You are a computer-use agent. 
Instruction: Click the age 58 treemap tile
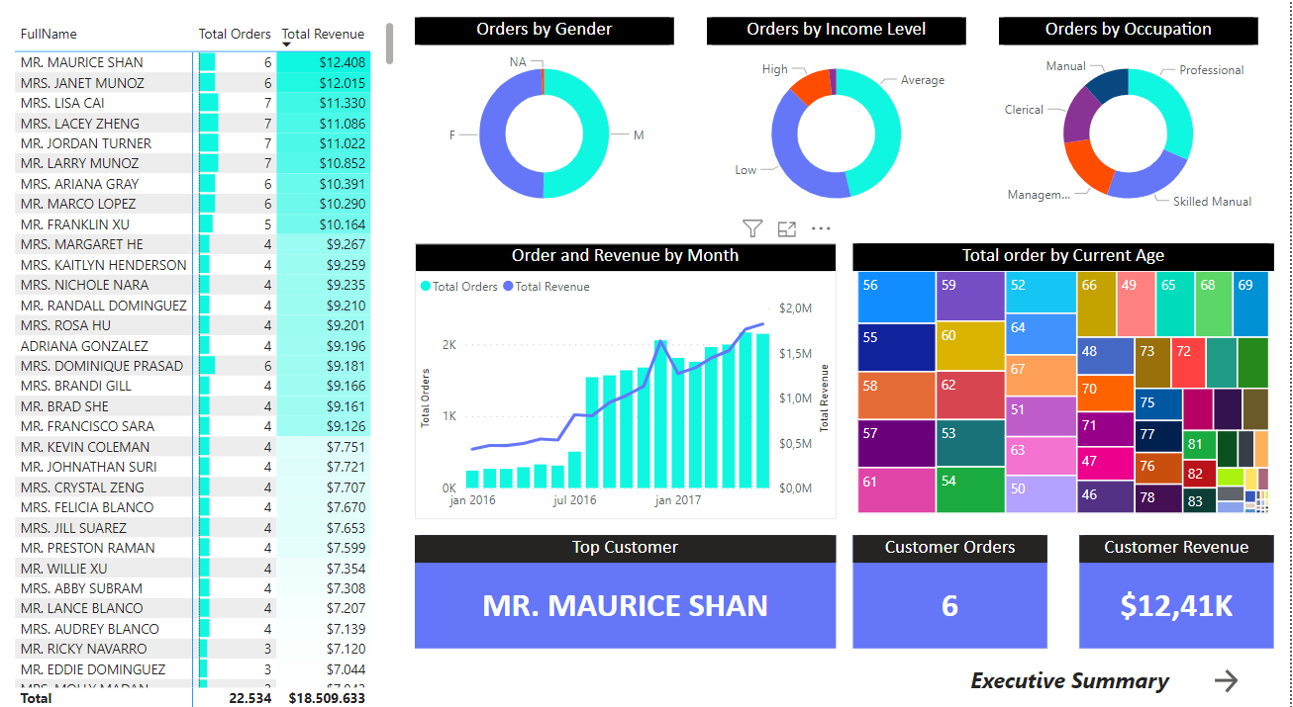[896, 396]
